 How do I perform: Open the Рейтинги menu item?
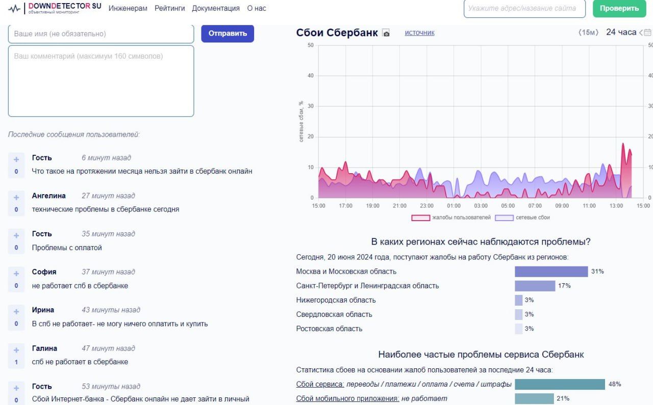coord(169,8)
